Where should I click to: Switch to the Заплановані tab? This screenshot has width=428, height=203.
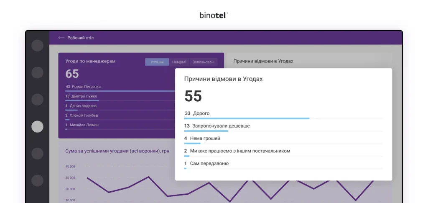tap(204, 62)
